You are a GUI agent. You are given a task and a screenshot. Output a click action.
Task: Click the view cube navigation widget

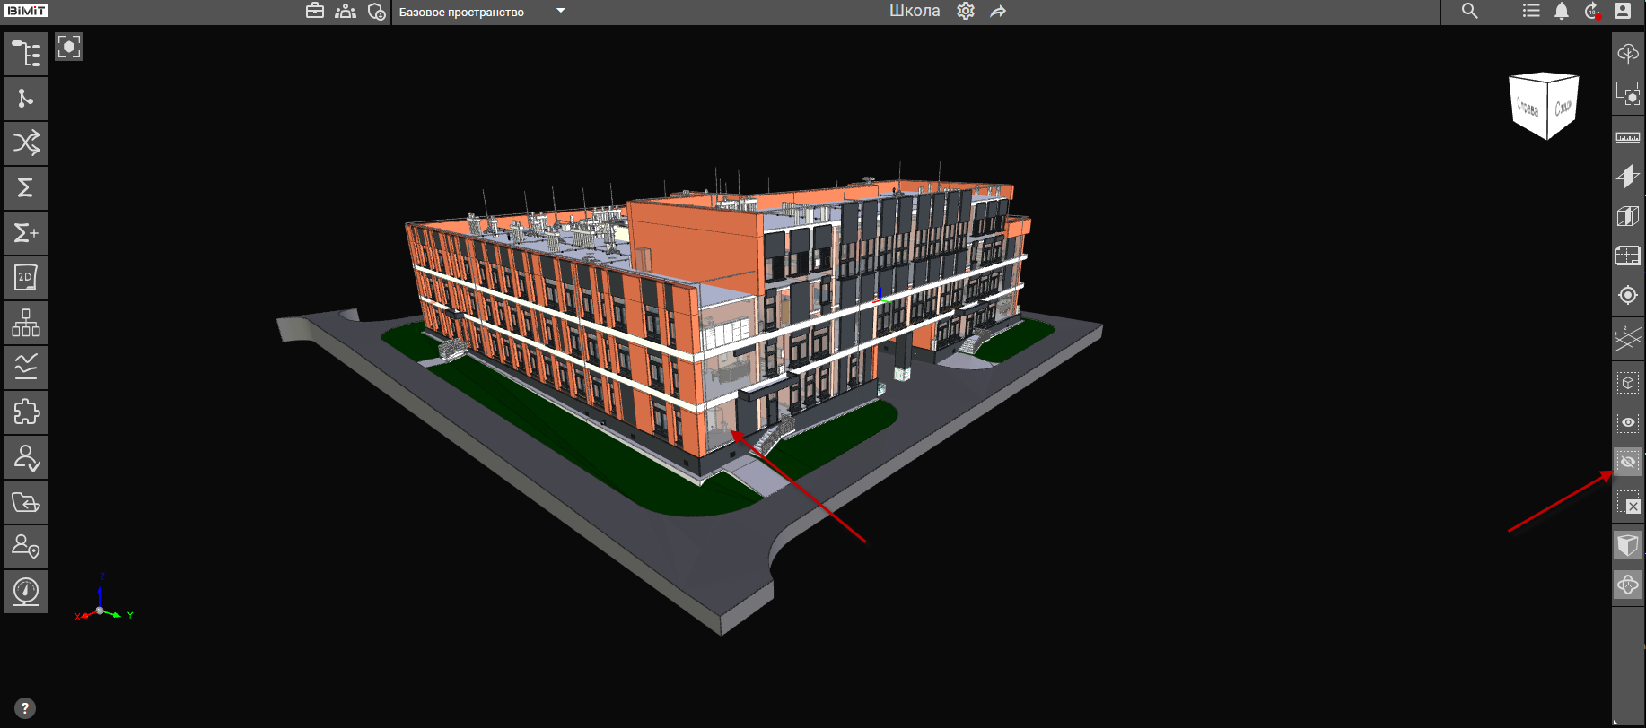click(1544, 106)
